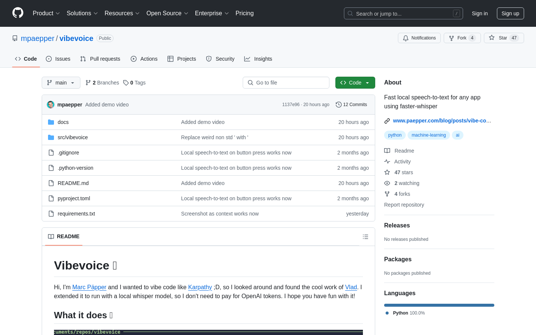Click the Security shield icon

click(209, 59)
